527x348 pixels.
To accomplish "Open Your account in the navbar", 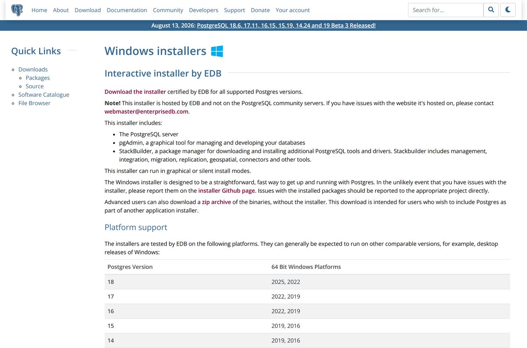I will pos(292,10).
